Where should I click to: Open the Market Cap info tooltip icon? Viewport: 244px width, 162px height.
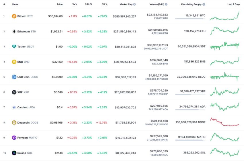(134, 4)
